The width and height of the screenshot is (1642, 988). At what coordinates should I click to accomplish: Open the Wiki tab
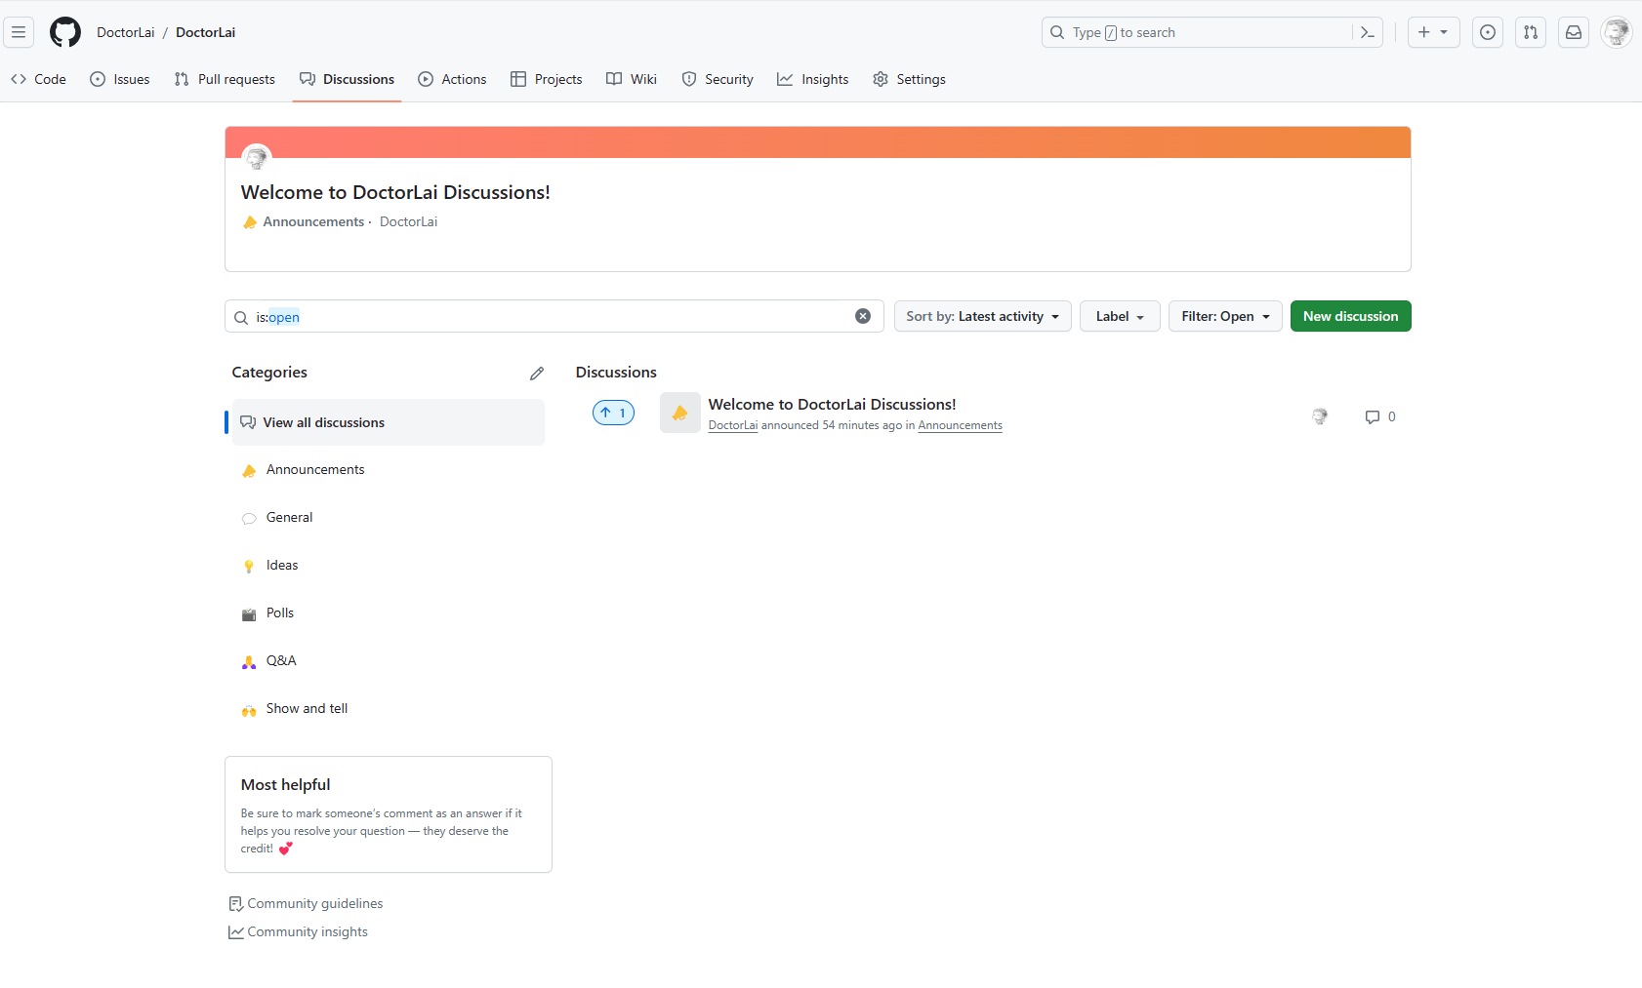(632, 79)
